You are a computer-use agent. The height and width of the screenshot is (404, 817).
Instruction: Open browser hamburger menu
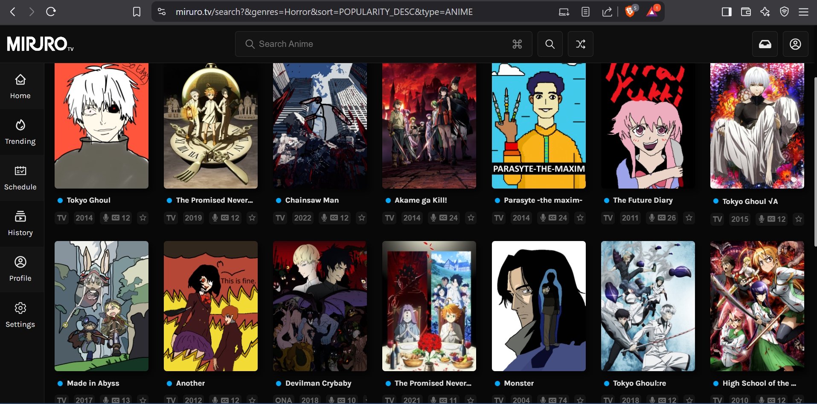click(x=803, y=12)
